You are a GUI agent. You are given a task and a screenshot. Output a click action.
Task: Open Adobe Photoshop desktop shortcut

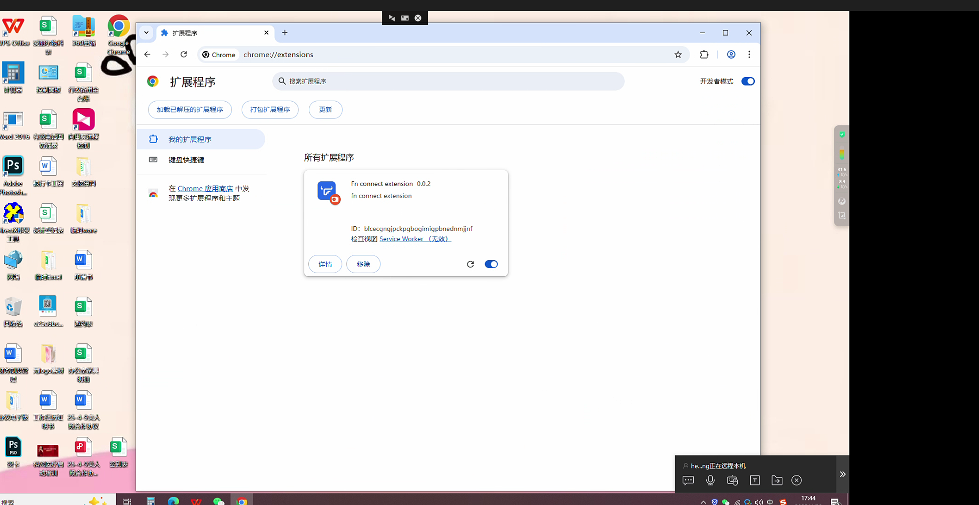[13, 175]
